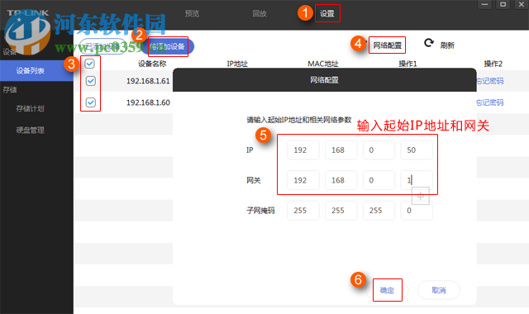Click the refresh circular arrow icon

pos(429,43)
